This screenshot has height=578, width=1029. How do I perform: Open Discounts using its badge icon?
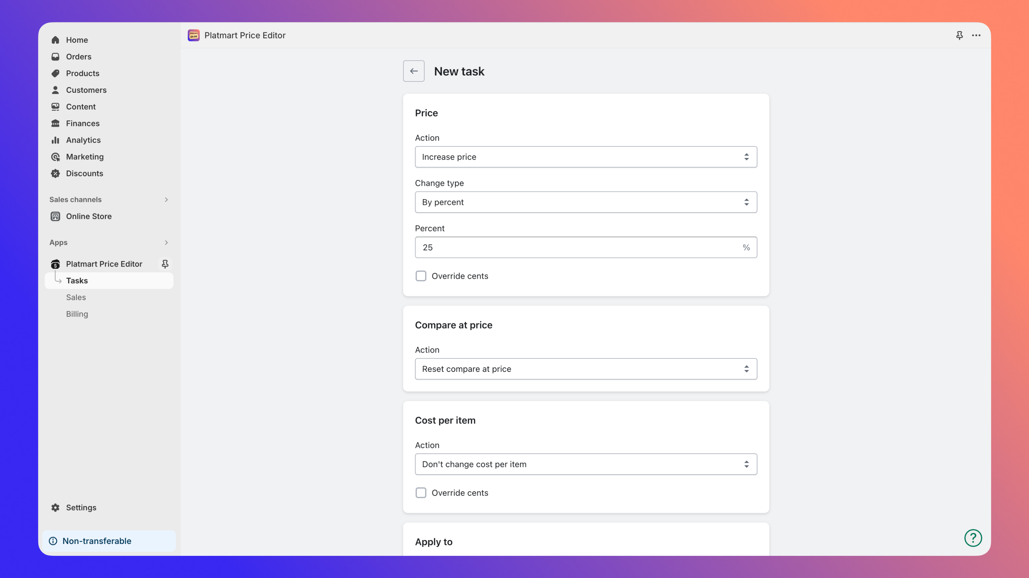click(x=56, y=173)
